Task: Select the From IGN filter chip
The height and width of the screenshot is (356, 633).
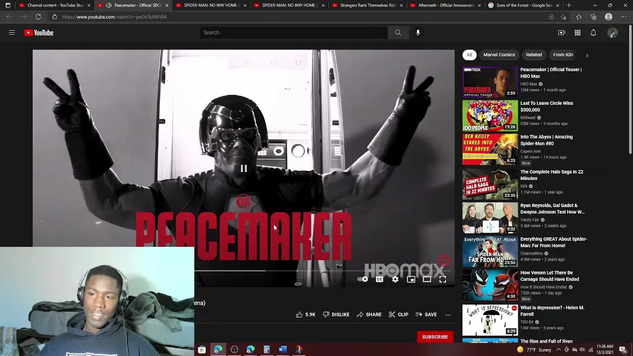Action: [x=563, y=55]
